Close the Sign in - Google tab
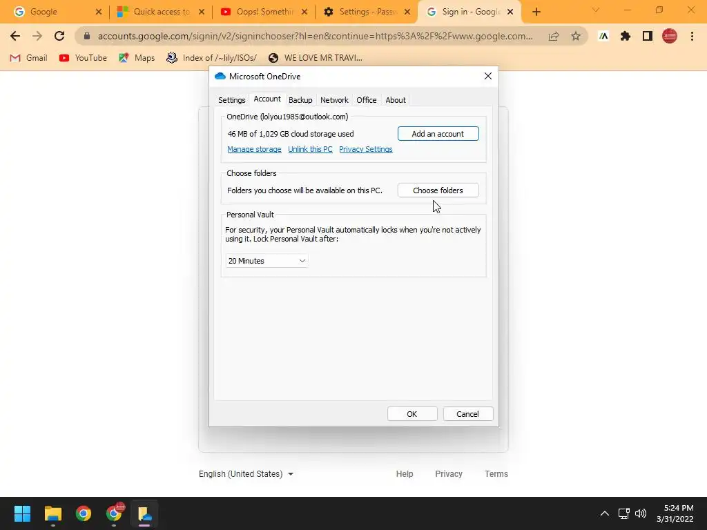Screen dimensions: 707x530 pyautogui.click(x=510, y=12)
